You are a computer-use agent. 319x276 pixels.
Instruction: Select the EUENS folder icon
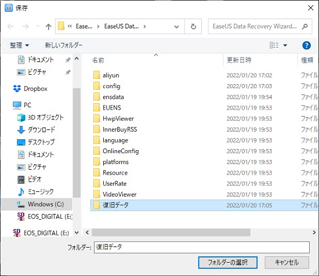(97, 108)
